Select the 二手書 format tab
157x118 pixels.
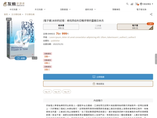point(98,27)
